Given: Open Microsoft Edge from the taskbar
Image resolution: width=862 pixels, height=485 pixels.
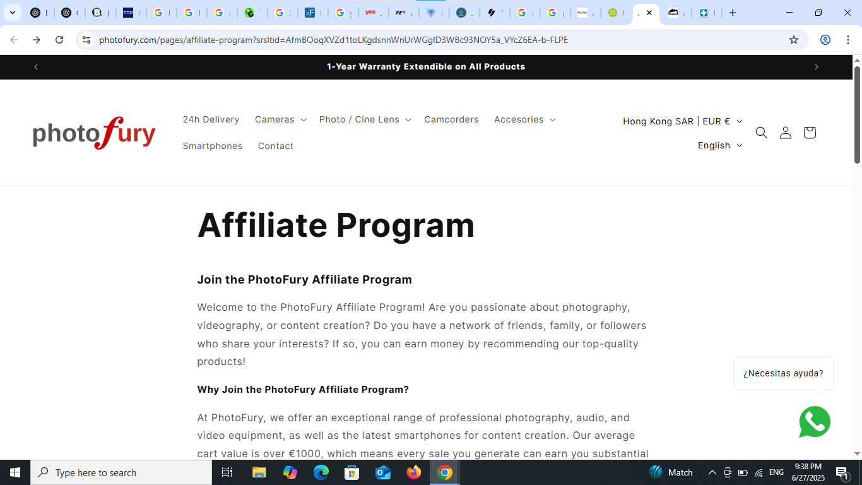Looking at the screenshot, I should pyautogui.click(x=321, y=472).
